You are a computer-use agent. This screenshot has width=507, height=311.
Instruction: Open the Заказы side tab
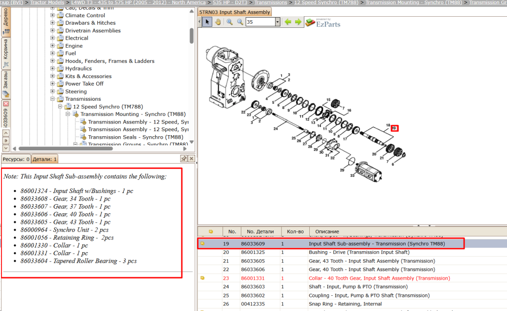pos(6,84)
